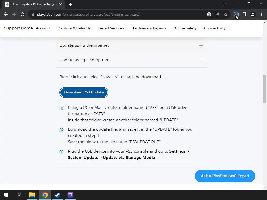
Task: Select the How to update PS3 tab
Action: pyautogui.click(x=33, y=5)
